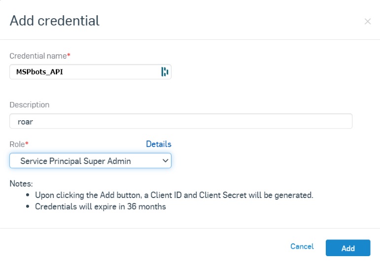Open the Details link beside Role

point(159,144)
